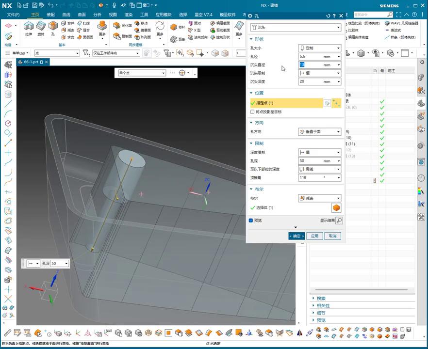Open the 沉头 hole type dropdown

point(296,28)
